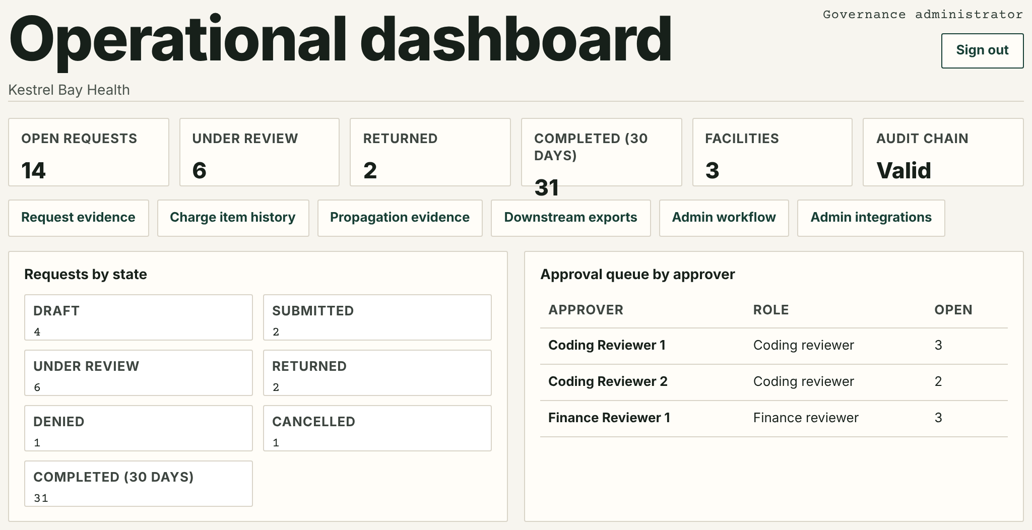Select the Denied state tile

139,428
